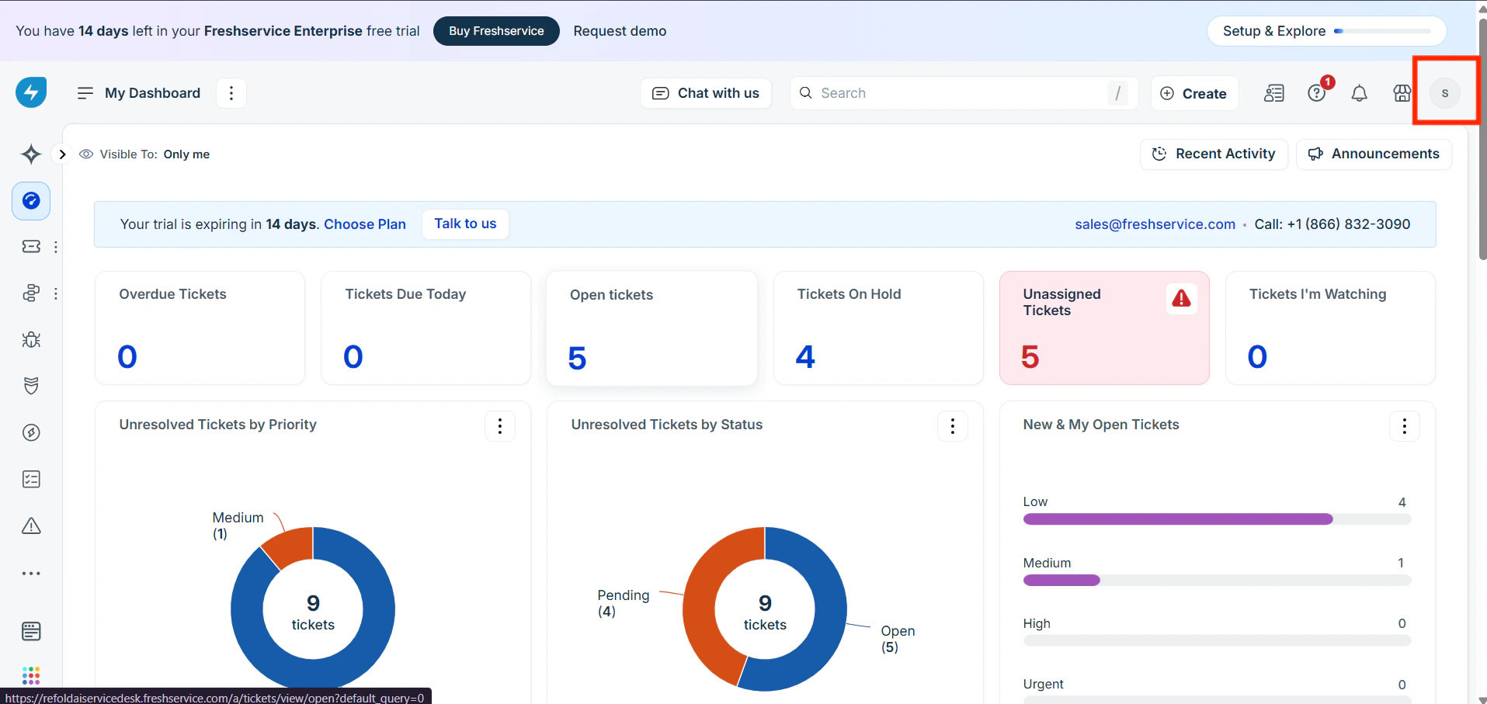Click the 'Only me' visibility value
The height and width of the screenshot is (704, 1487).
[186, 154]
